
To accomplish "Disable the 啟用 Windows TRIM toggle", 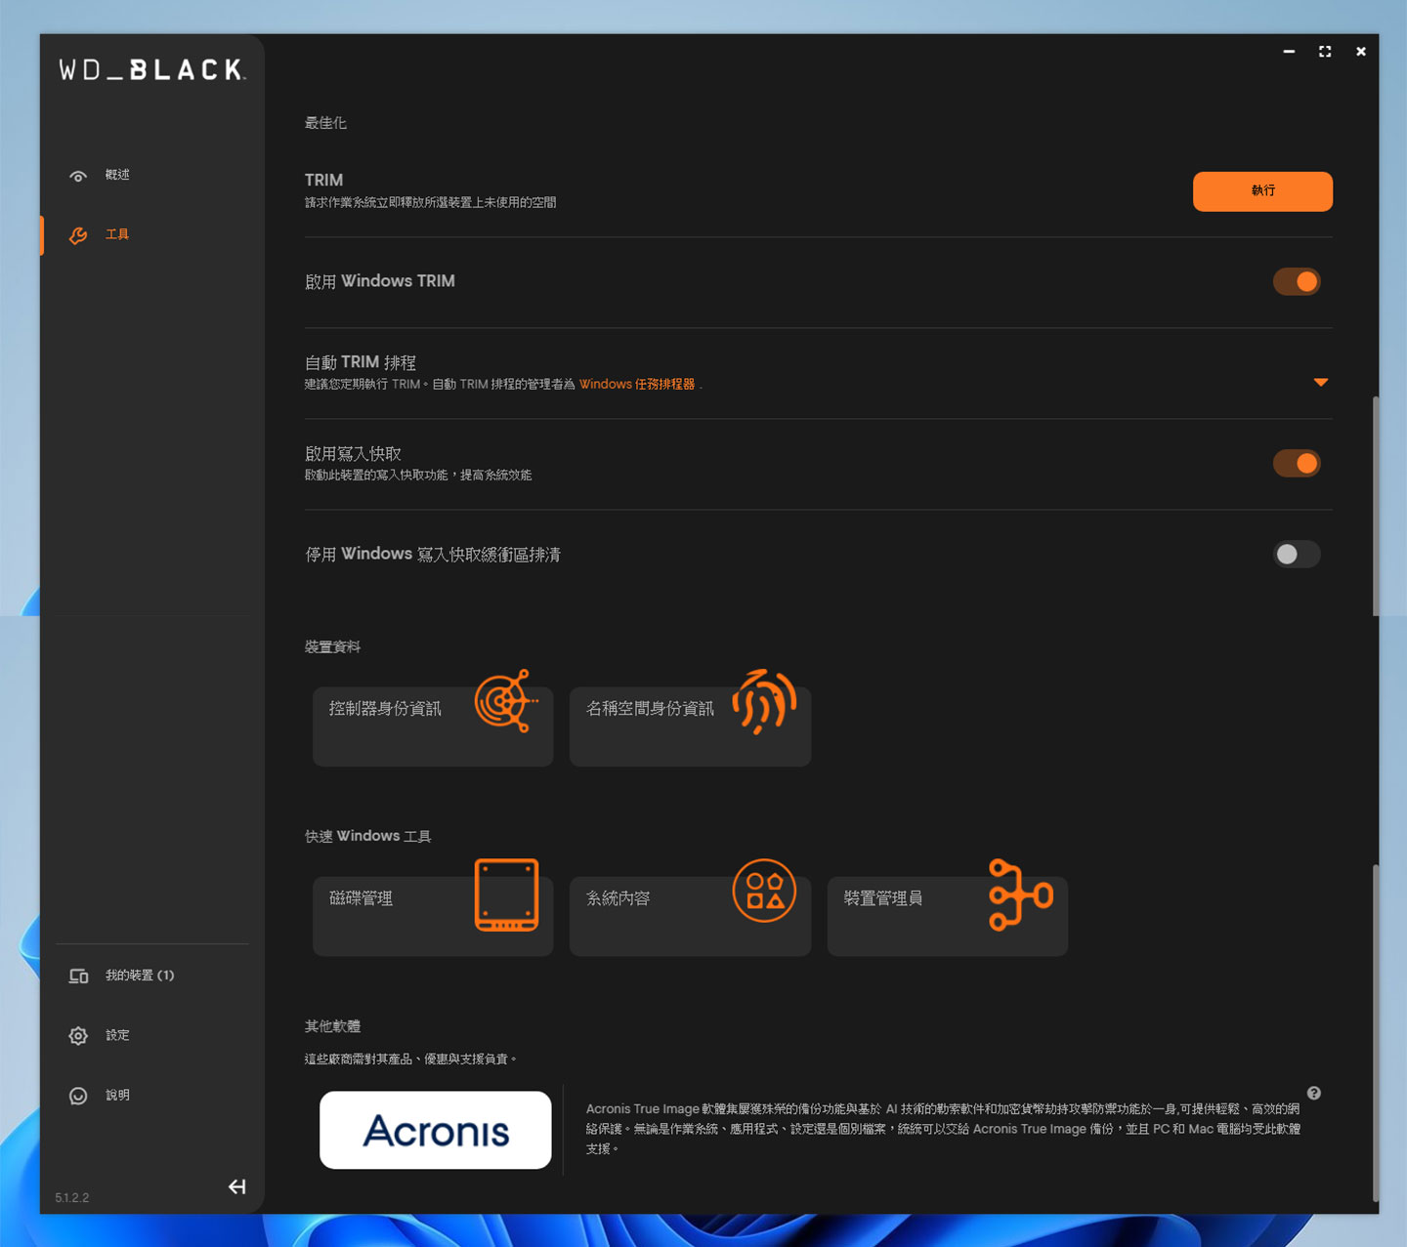I will [1297, 281].
